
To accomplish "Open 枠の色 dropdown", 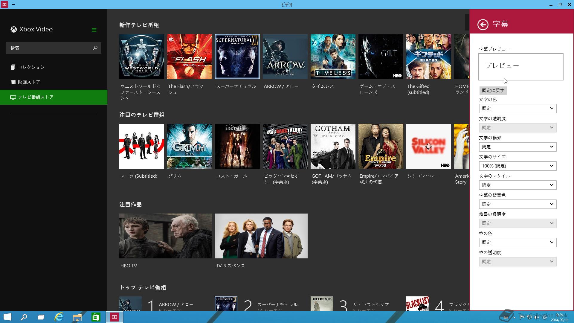I will pos(517,243).
